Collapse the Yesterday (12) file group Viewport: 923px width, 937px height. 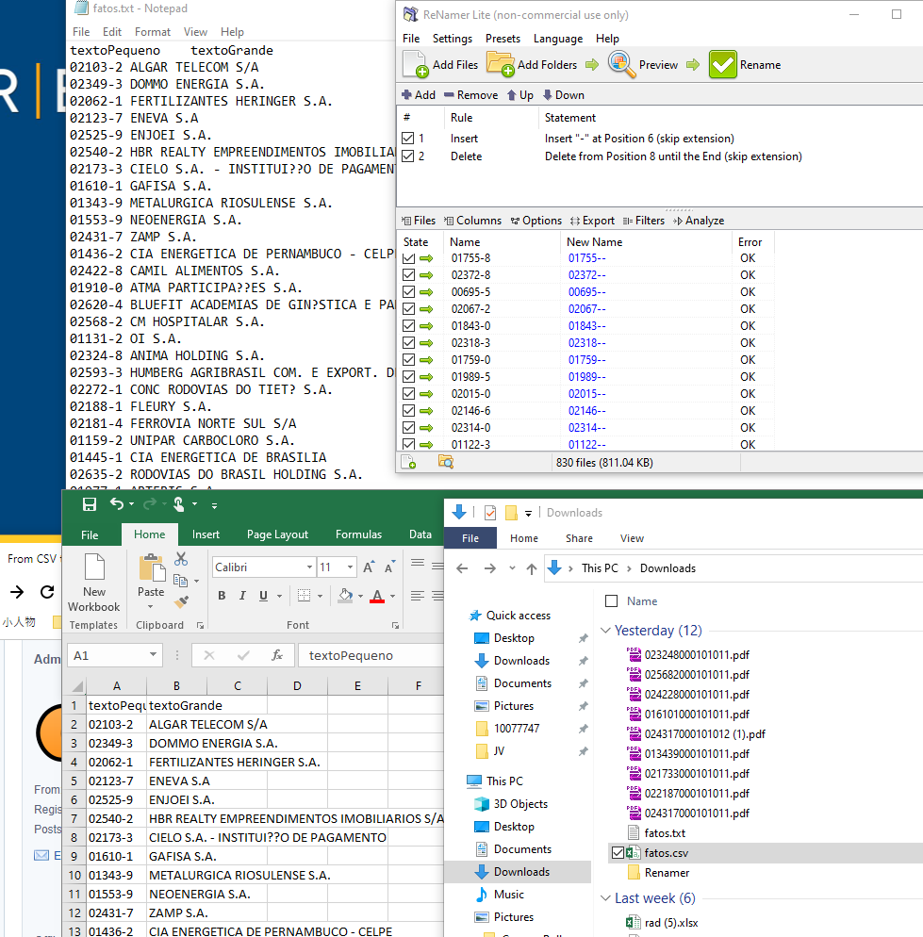pos(605,631)
